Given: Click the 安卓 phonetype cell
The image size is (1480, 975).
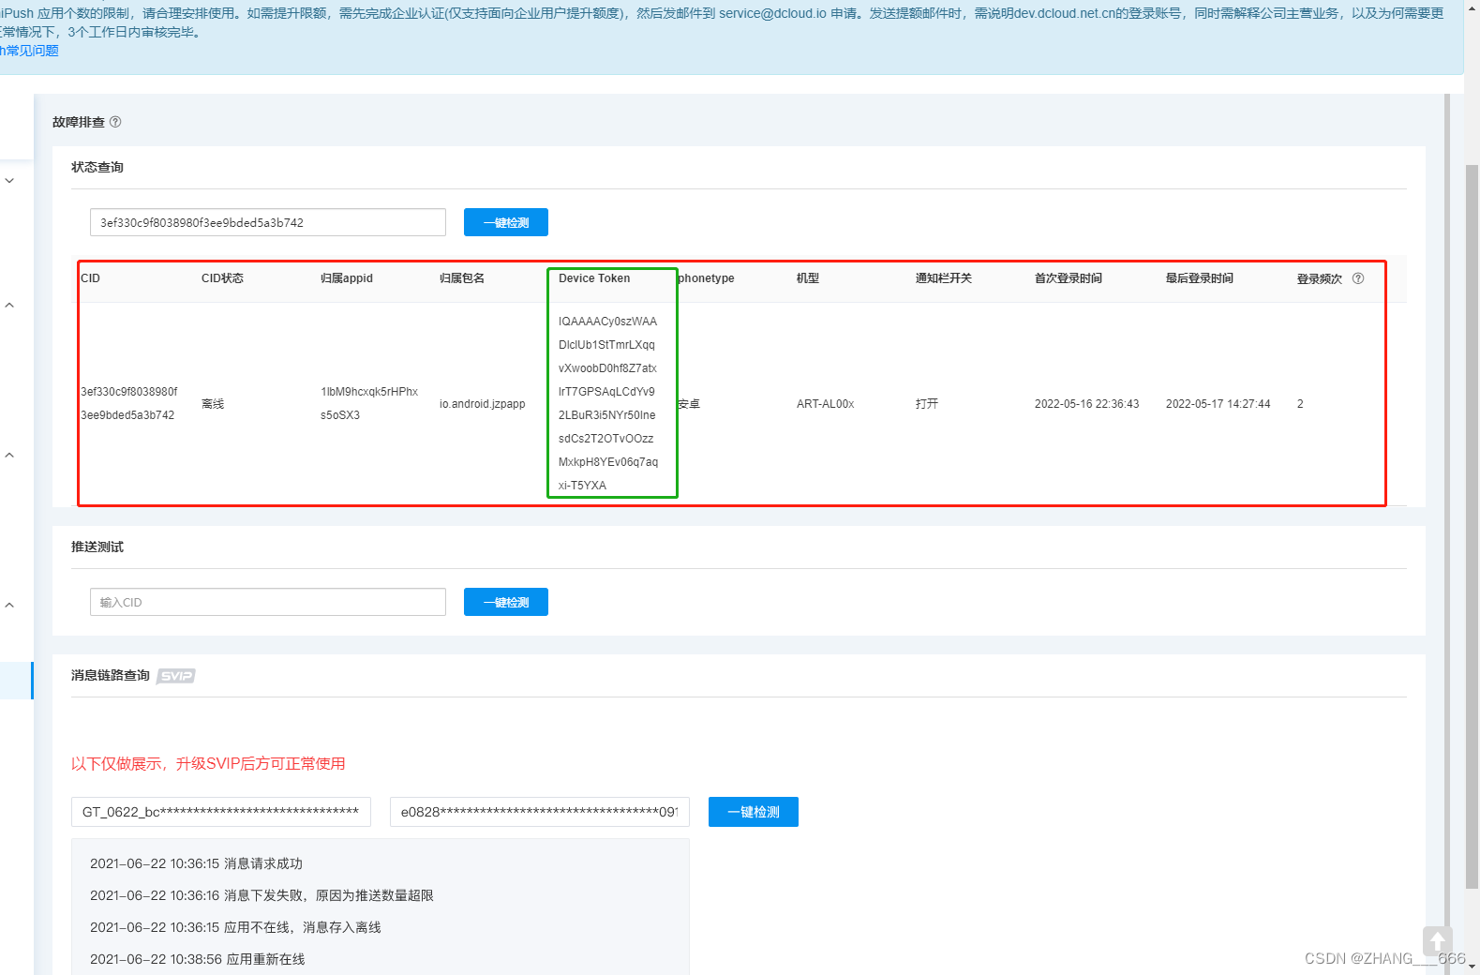Looking at the screenshot, I should [689, 404].
